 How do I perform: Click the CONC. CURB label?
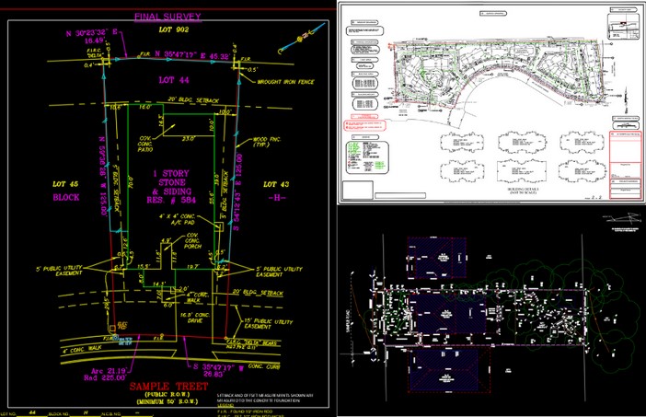coord(264,365)
